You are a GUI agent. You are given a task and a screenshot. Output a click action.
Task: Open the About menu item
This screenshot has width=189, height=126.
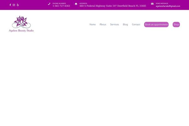[103, 25]
